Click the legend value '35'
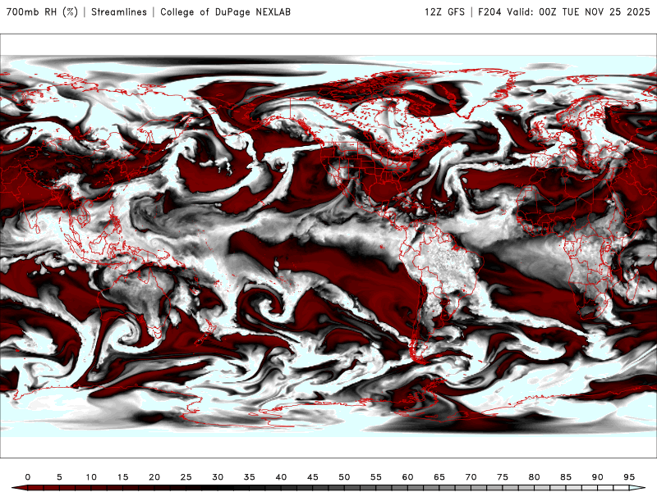The height and width of the screenshot is (492, 657). point(250,477)
